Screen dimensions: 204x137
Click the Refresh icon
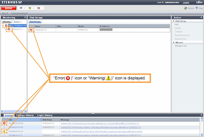click(x=185, y=8)
